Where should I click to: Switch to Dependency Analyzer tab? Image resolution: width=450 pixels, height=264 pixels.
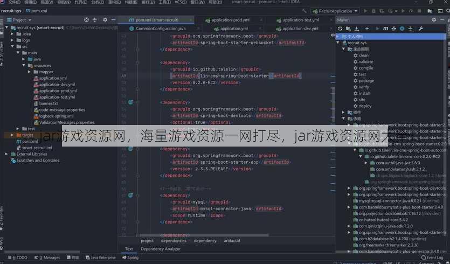pyautogui.click(x=161, y=249)
